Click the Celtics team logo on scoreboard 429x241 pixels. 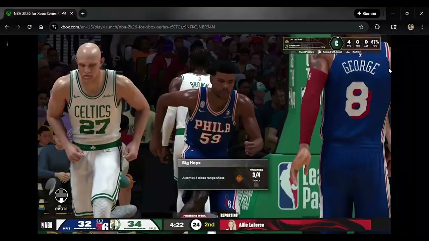(x=115, y=225)
